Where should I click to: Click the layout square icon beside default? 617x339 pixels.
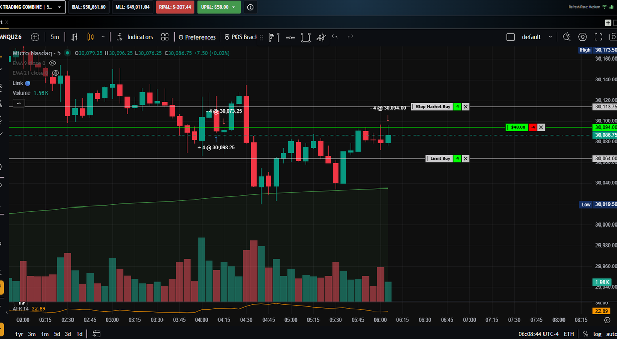click(511, 37)
